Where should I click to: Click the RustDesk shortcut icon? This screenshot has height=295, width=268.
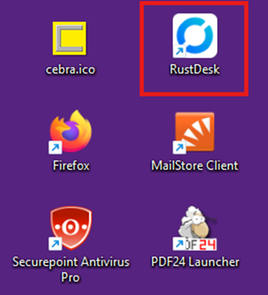point(195,35)
